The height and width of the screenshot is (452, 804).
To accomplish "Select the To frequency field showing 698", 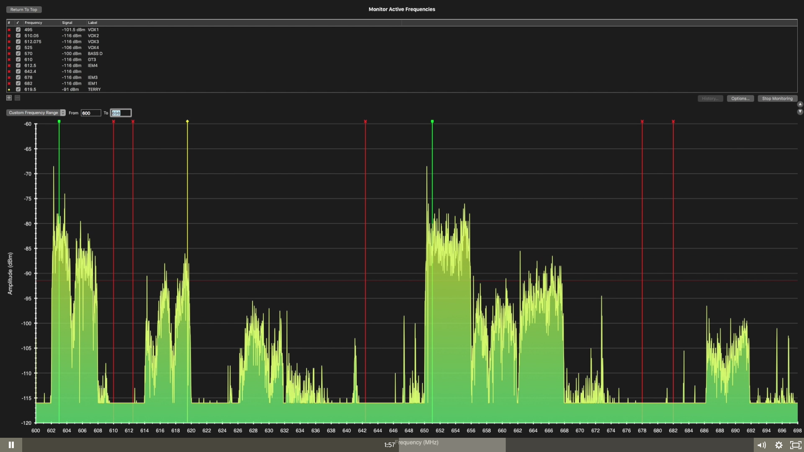I will [121, 113].
